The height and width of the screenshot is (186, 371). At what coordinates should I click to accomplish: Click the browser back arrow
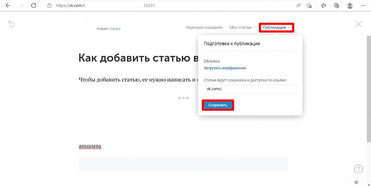(8, 5)
